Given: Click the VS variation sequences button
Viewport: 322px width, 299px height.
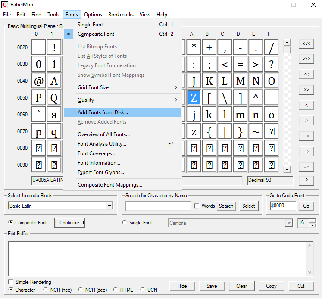Looking at the screenshot, I should 306,167.
